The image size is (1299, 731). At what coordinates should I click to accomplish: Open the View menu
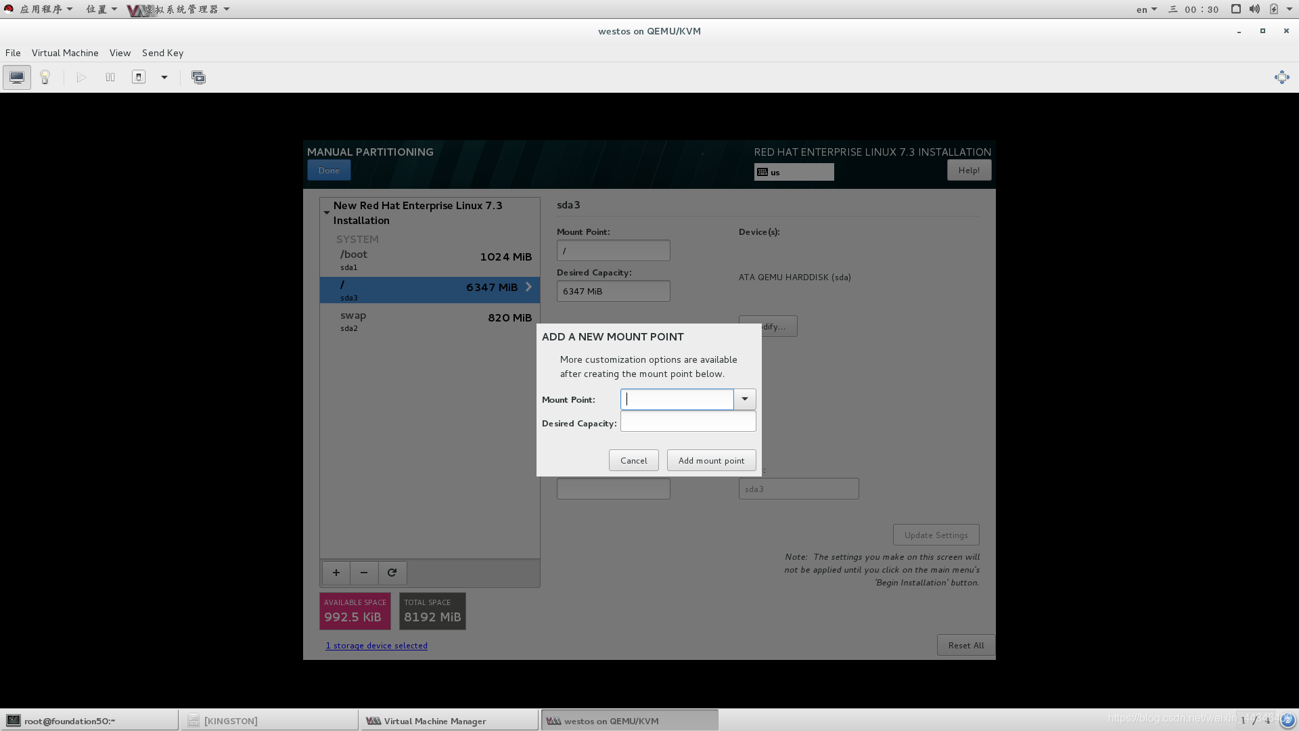[x=120, y=53]
